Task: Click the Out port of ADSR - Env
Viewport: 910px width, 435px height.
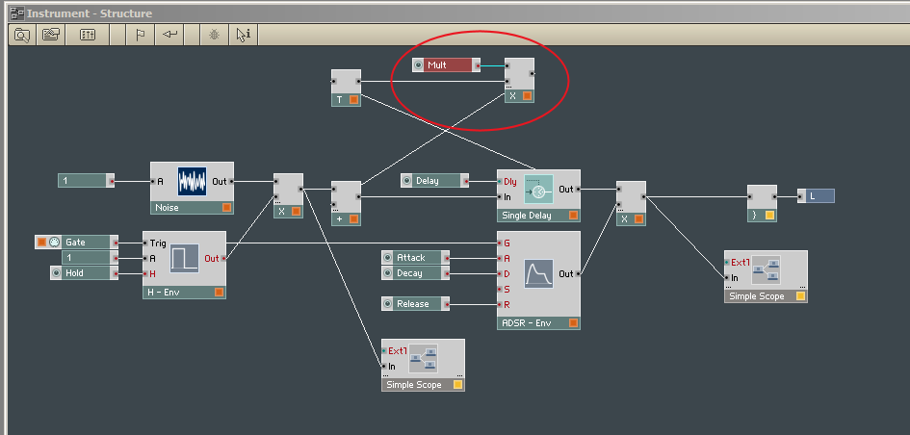Action: pyautogui.click(x=578, y=273)
